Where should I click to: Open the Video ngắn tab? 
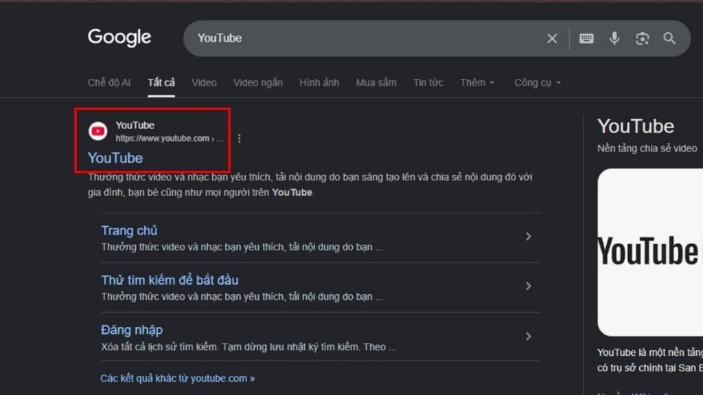[x=258, y=82]
